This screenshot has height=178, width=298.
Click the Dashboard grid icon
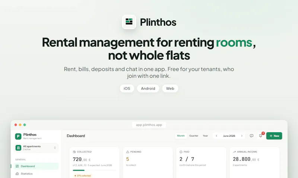tap(17, 166)
